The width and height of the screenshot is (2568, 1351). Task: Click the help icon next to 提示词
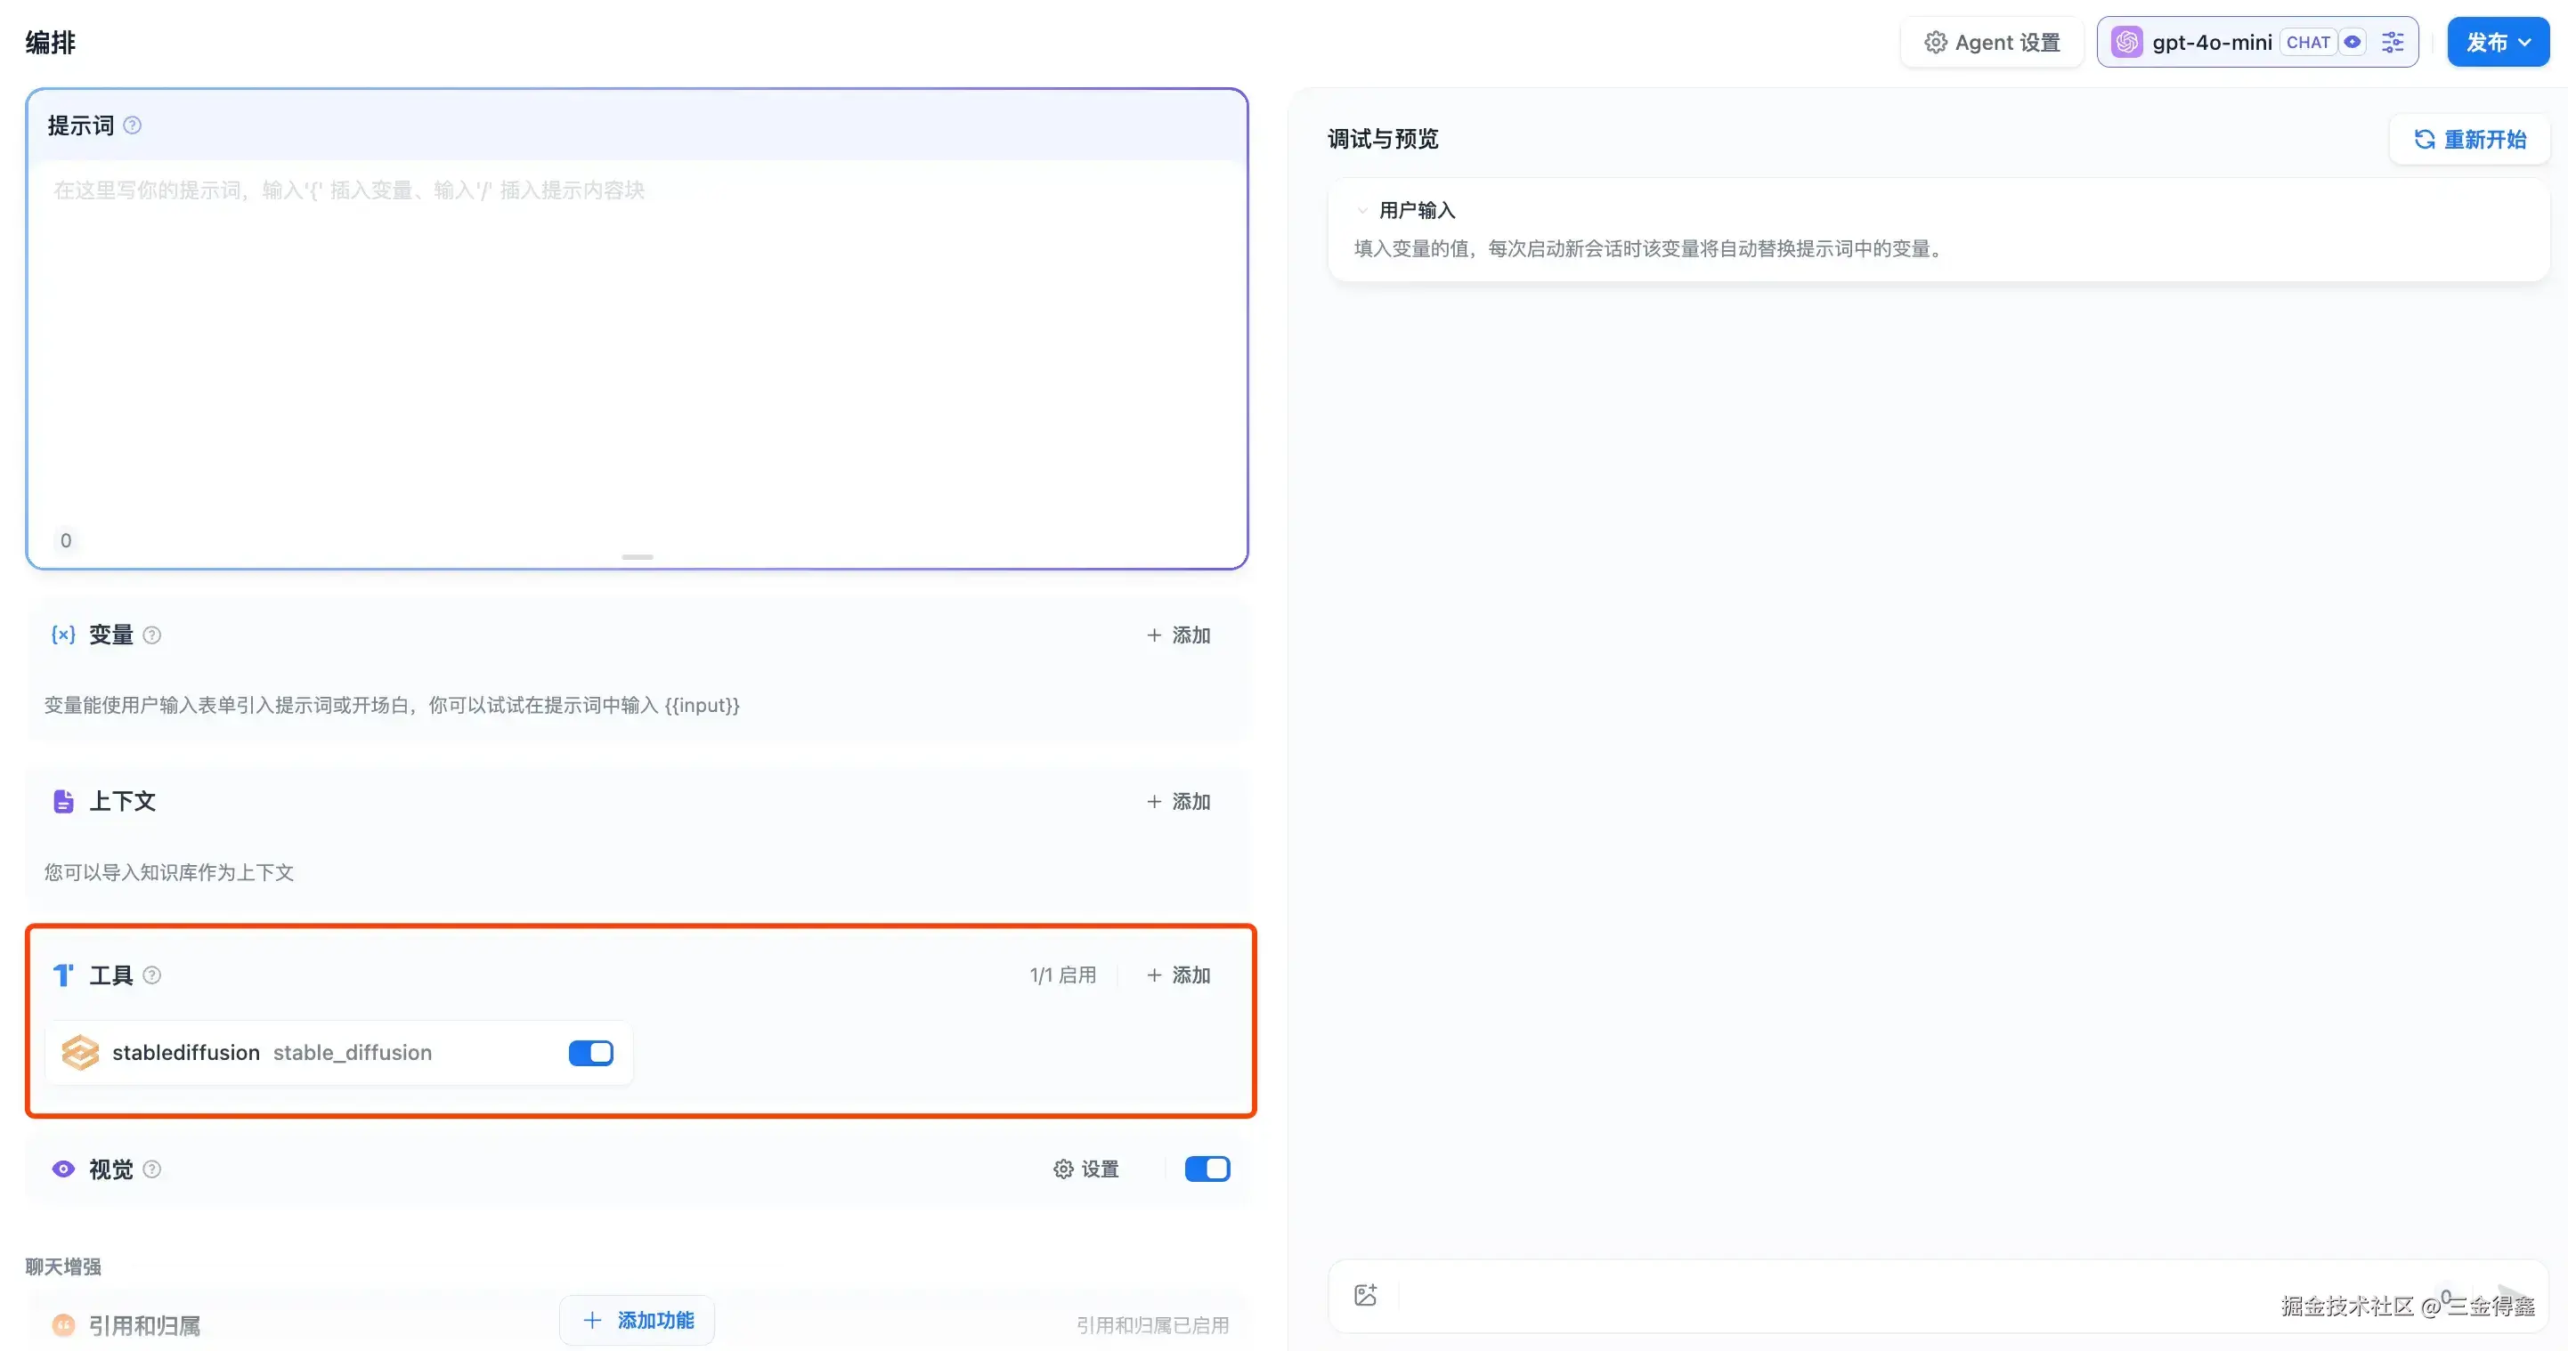point(132,125)
